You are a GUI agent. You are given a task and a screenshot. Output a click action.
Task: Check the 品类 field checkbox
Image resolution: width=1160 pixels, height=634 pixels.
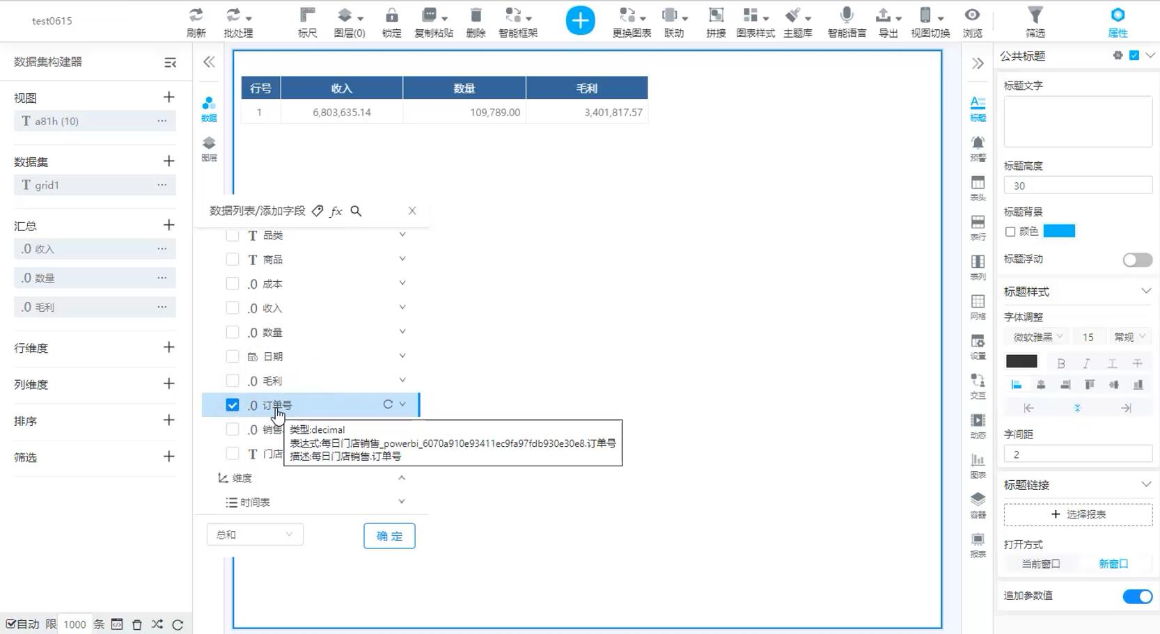coord(233,235)
